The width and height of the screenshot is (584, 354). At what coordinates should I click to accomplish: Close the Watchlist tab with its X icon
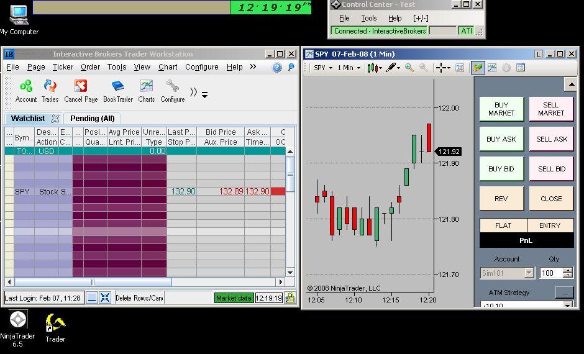[x=55, y=119]
